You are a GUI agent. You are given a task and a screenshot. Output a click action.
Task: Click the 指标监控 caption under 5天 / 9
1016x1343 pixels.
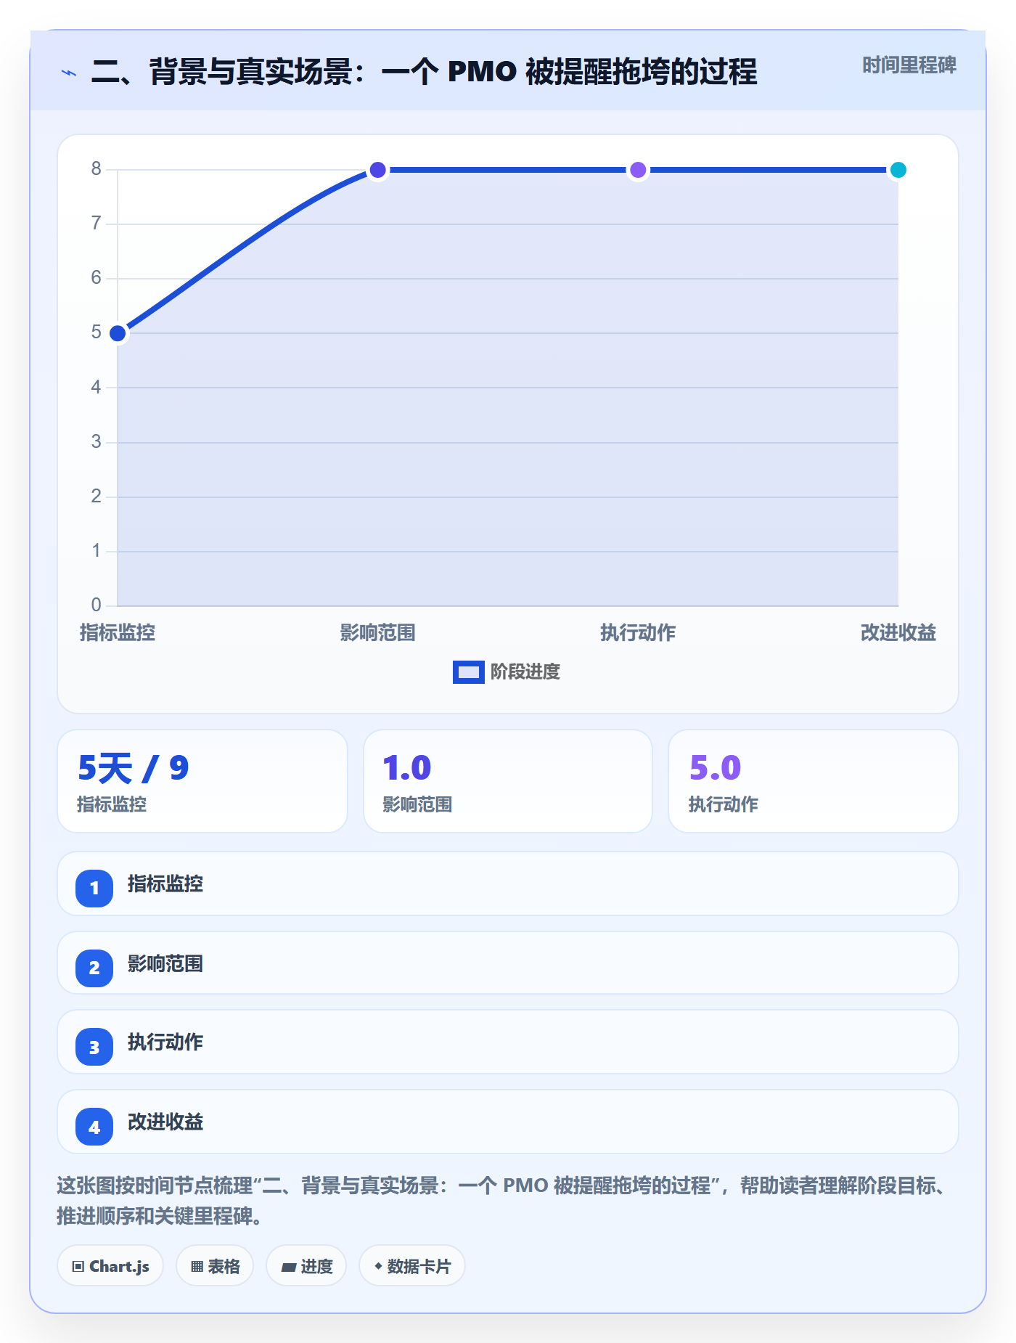point(112,804)
